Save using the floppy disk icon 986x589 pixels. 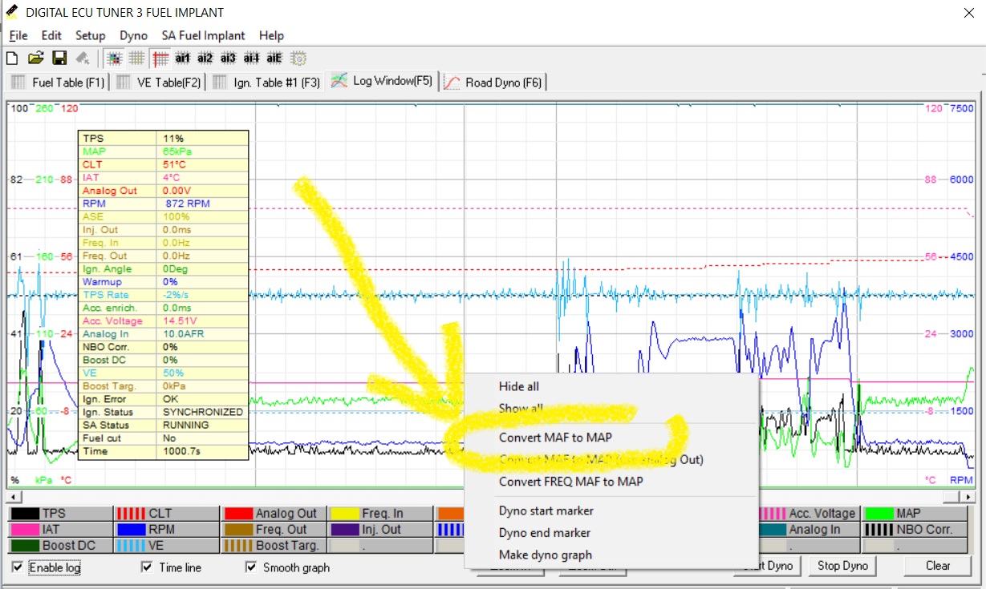click(x=59, y=58)
